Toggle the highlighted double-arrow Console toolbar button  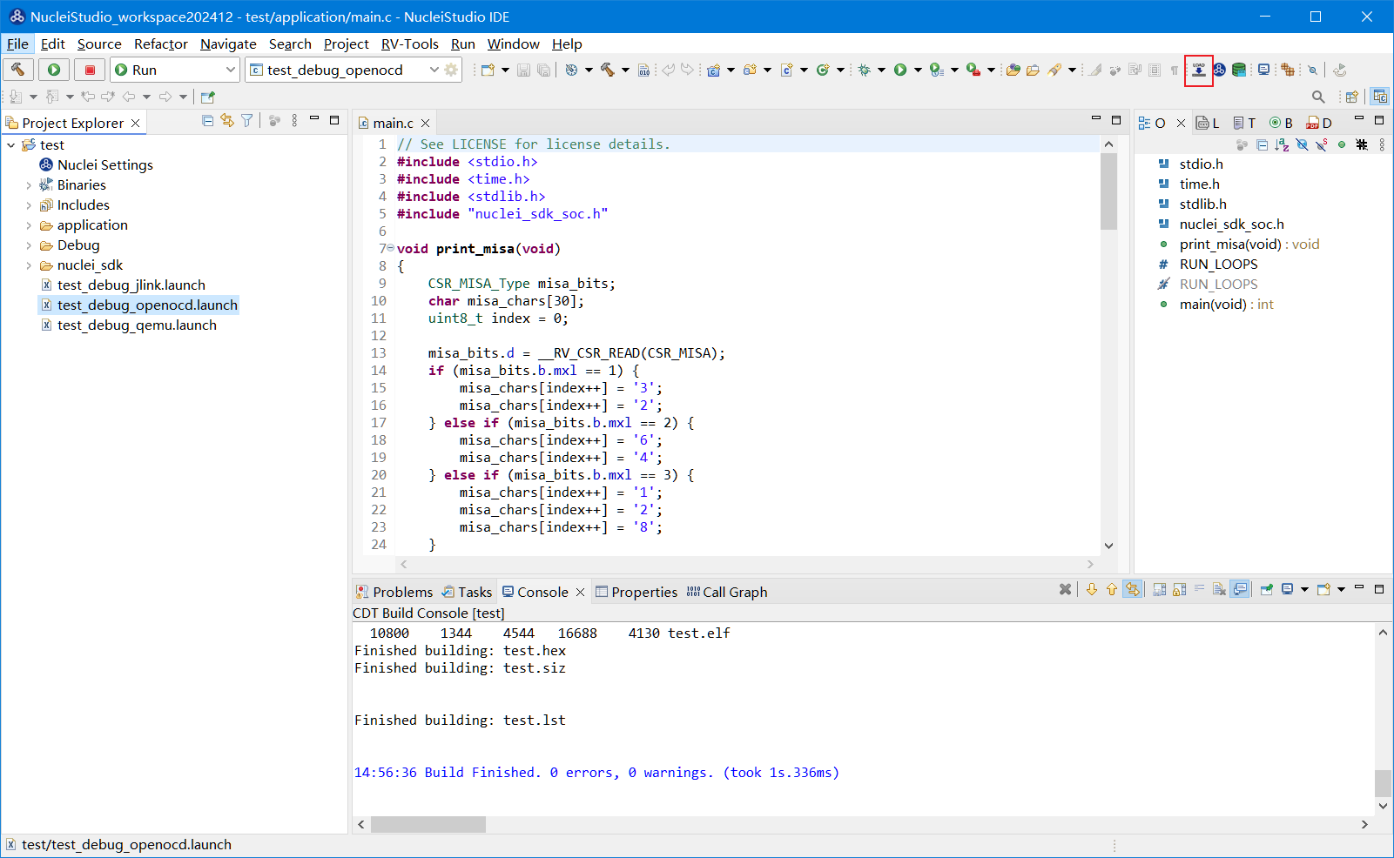coord(1132,590)
